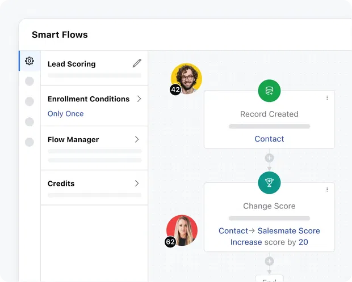This screenshot has width=352, height=282.
Task: Click the Credits label
Action: click(61, 183)
